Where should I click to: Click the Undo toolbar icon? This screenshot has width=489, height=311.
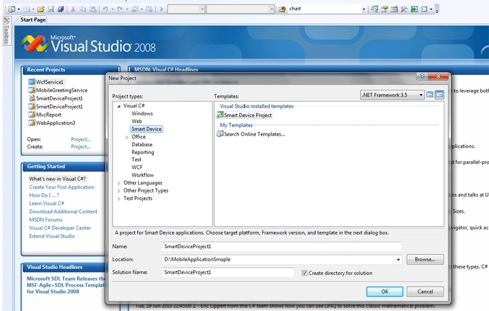[x=105, y=9]
